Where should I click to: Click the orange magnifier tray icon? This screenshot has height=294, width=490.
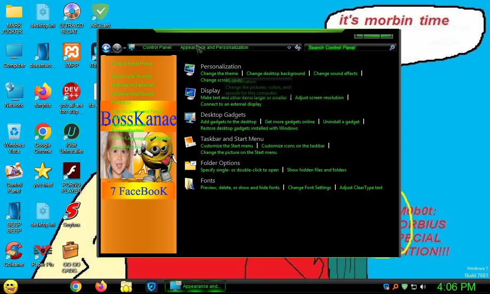point(395,286)
